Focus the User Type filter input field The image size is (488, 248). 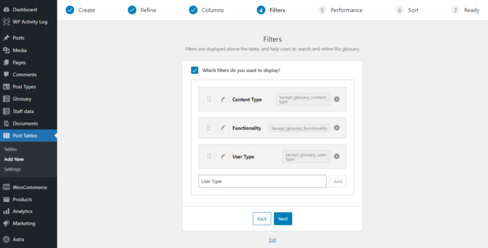[262, 181]
